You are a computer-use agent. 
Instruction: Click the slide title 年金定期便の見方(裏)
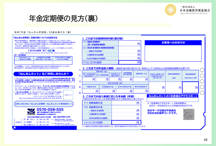click(x=63, y=18)
